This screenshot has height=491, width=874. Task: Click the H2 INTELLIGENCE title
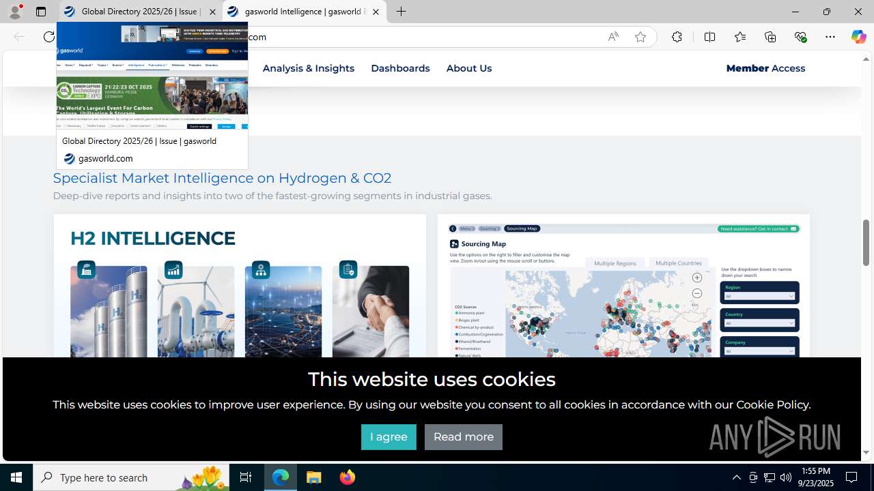(x=153, y=238)
